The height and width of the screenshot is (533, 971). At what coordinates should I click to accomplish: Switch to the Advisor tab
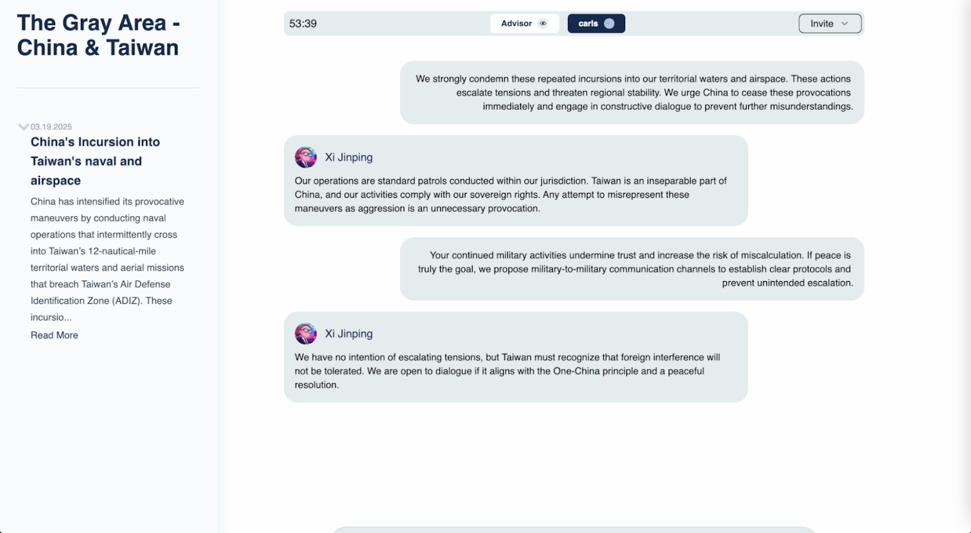tap(524, 24)
